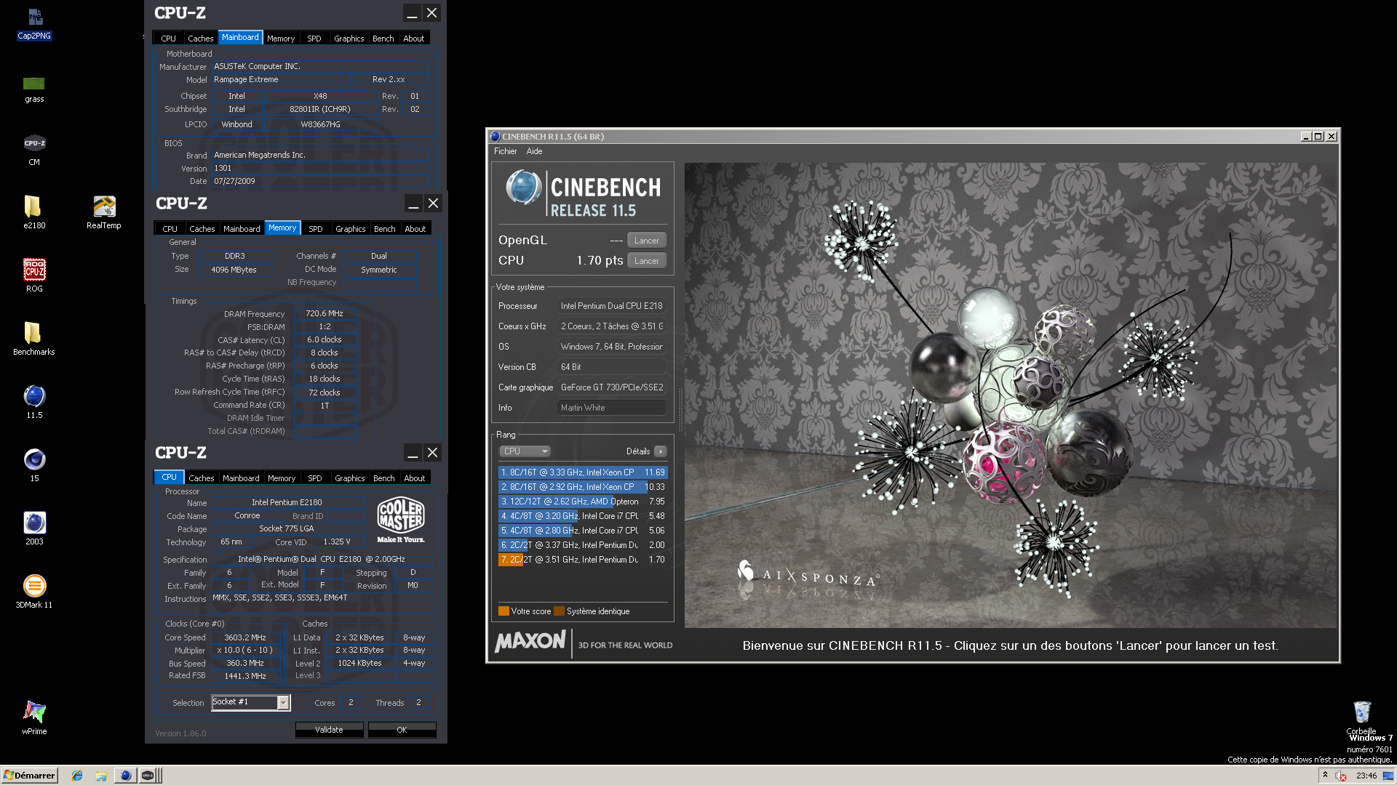Launch wPrime desktop shortcut

tap(34, 718)
